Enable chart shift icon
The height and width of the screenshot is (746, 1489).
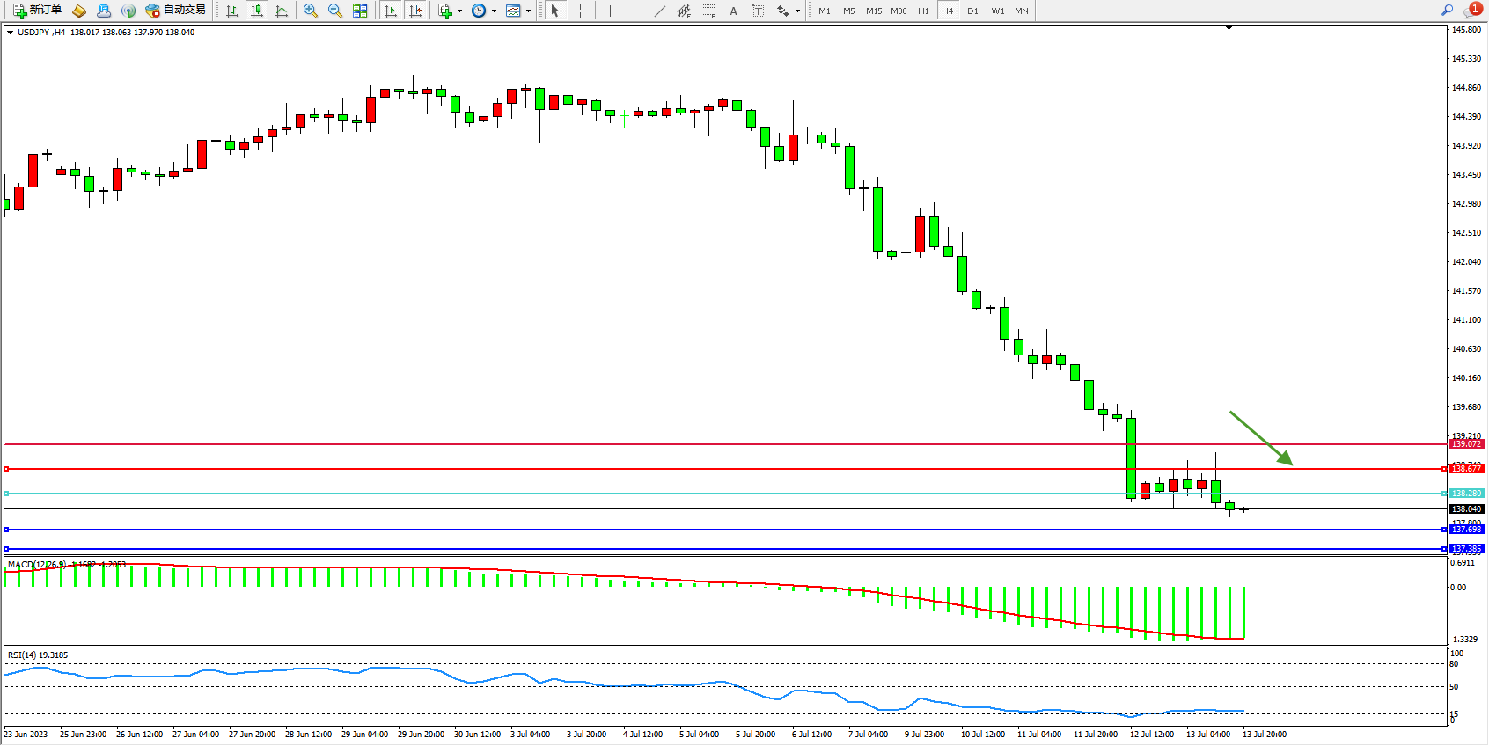(x=415, y=11)
